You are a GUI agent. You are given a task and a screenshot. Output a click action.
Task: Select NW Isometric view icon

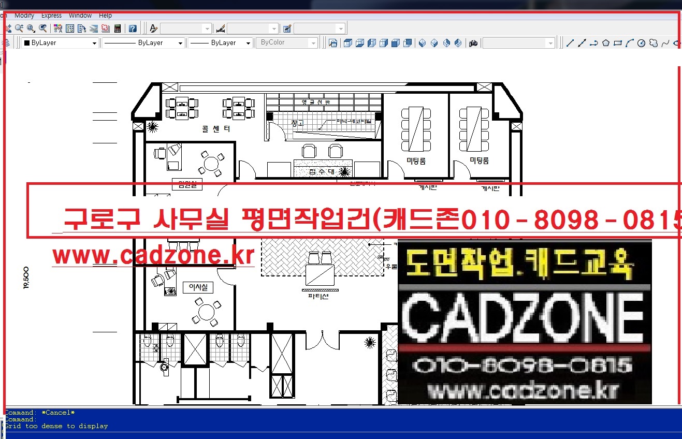click(x=458, y=43)
